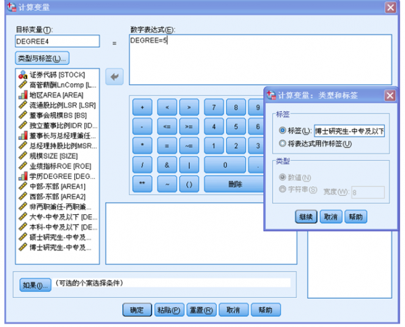This screenshot has height=327, width=405.
Task: Click 取消 in the type and label dialog
Action: [330, 216]
